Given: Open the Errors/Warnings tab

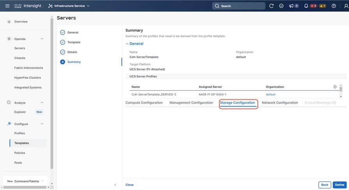Looking at the screenshot, I should tap(320, 102).
